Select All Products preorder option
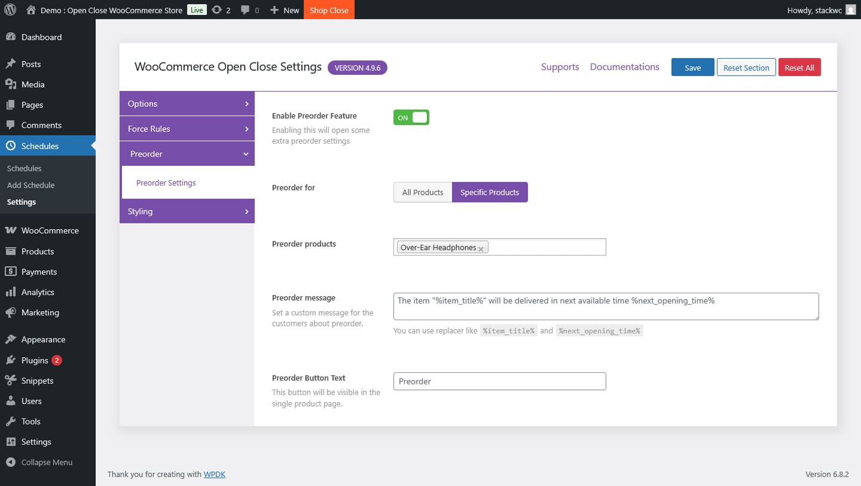This screenshot has height=486, width=861. (423, 192)
